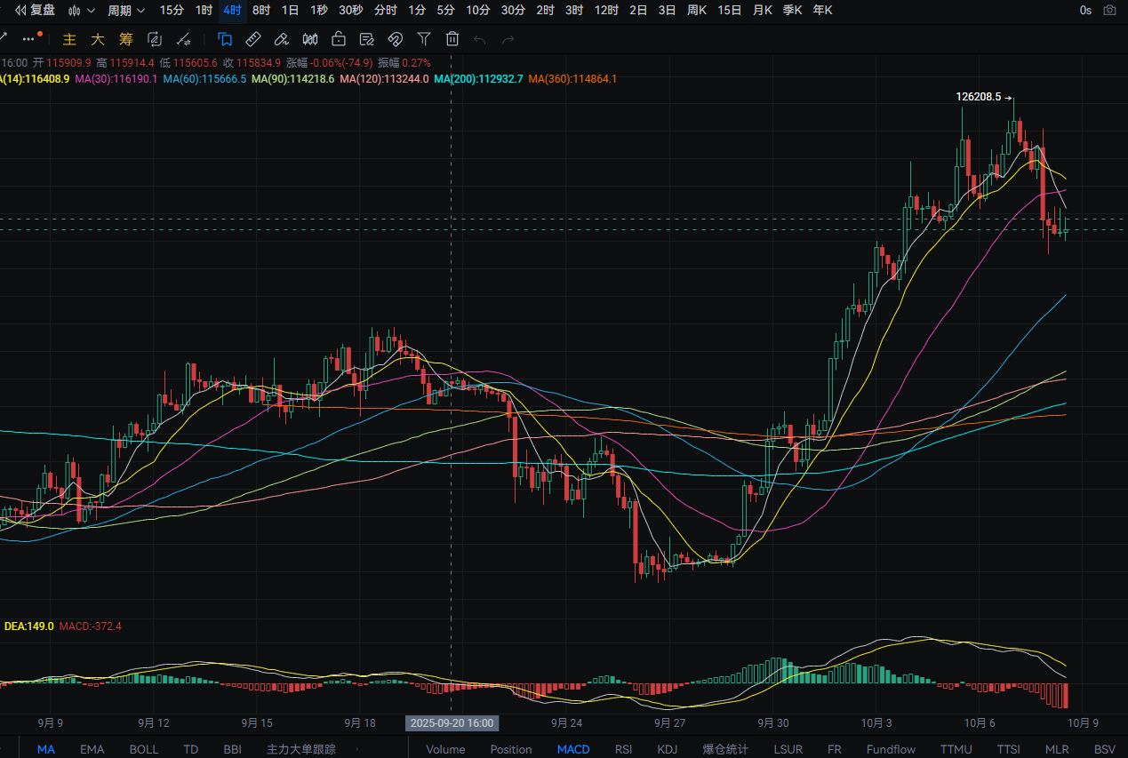This screenshot has height=758, width=1128.
Task: Open the 周期 period dropdown
Action: 125,11
